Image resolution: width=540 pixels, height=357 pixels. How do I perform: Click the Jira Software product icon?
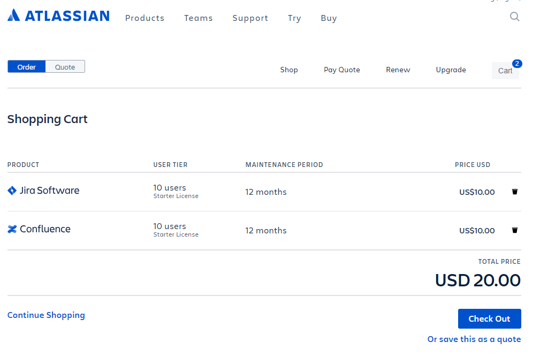point(12,191)
